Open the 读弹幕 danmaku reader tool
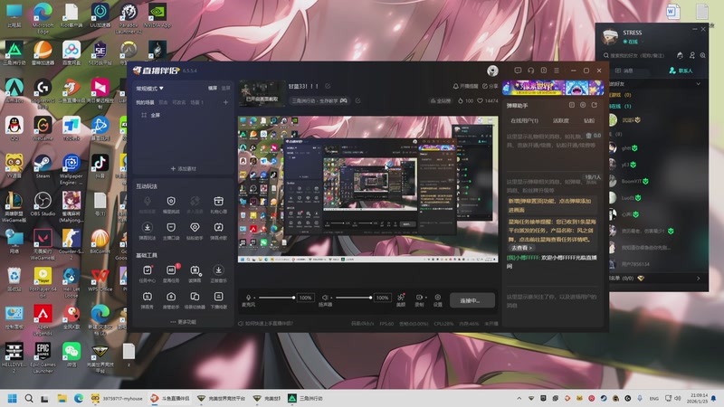The width and height of the screenshot is (724, 407). click(x=195, y=273)
